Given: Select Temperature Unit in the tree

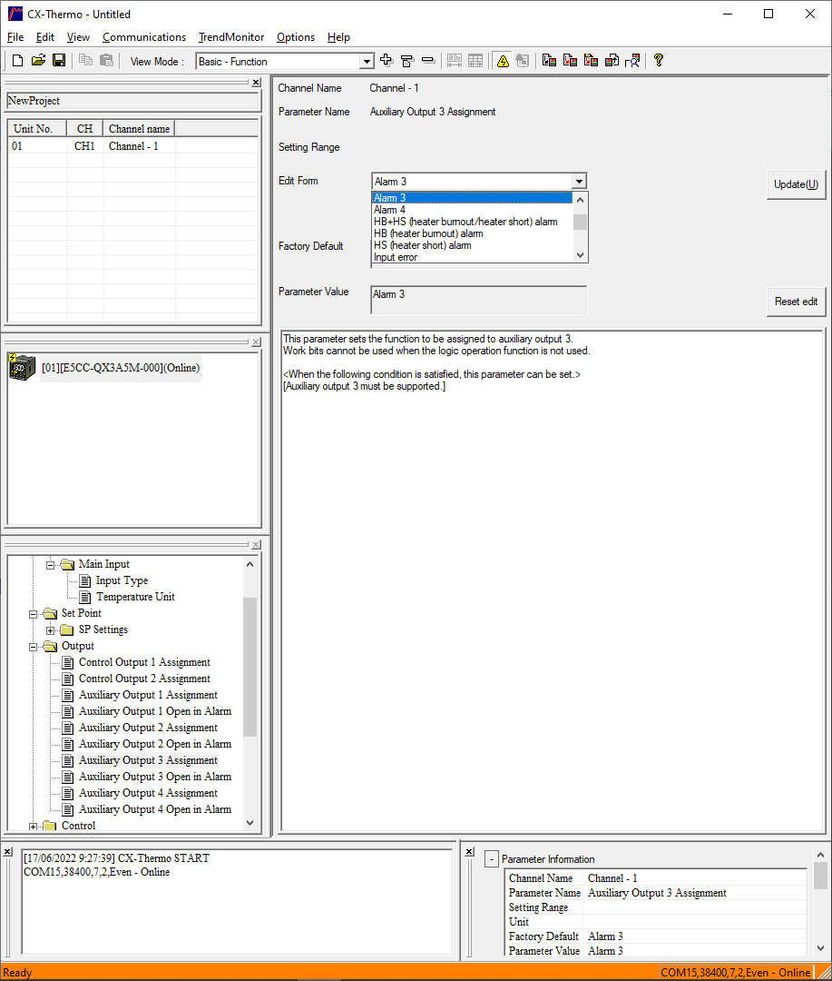Looking at the screenshot, I should point(135,597).
